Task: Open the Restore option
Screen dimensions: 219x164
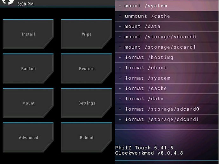Action: [86, 68]
